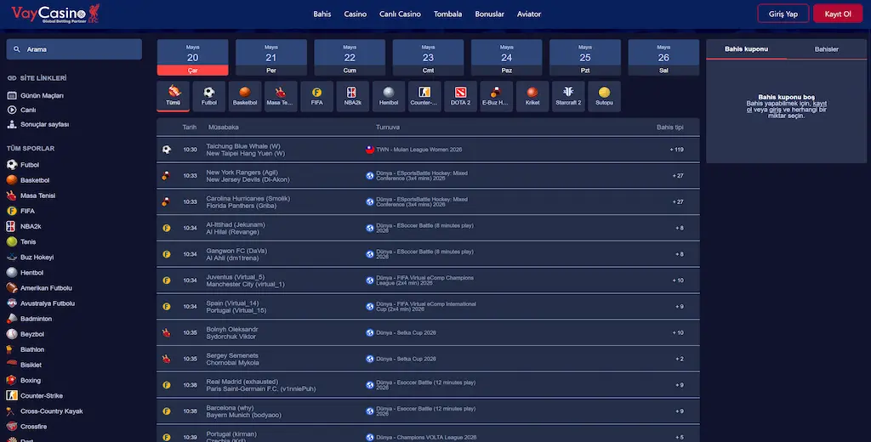Viewport: 871px width, 442px height.
Task: Open the Aviator menu item
Action: pos(529,14)
